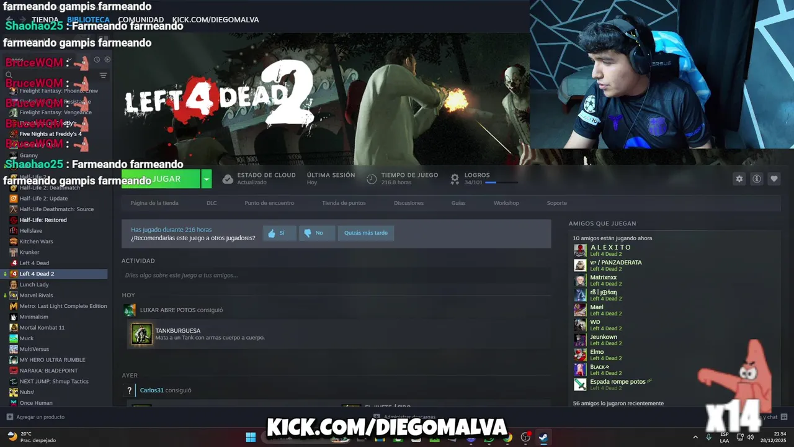Click '56 amigos lo jugaron recientemente' text
794x447 pixels.
tap(618, 404)
